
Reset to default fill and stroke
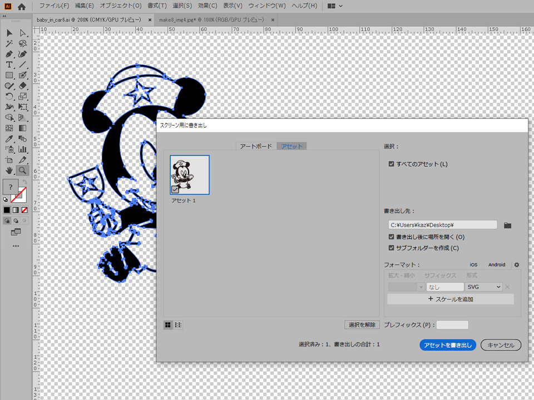(x=5, y=199)
